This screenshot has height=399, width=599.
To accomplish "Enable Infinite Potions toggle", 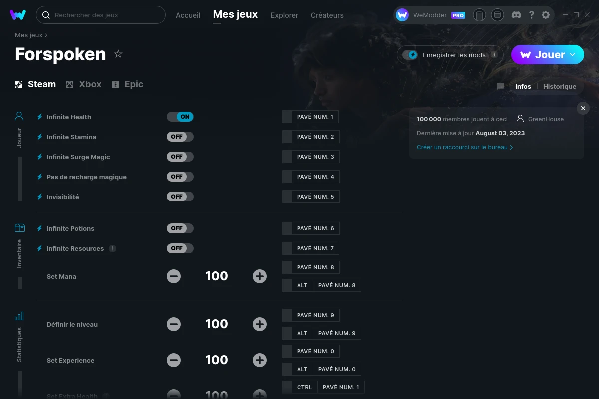I will (180, 228).
